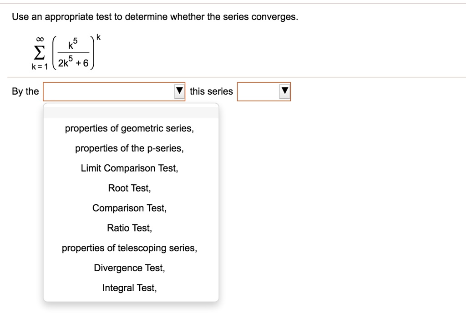Choose "properties of telescoping series," option
This screenshot has height=334, width=466.
[x=129, y=248]
